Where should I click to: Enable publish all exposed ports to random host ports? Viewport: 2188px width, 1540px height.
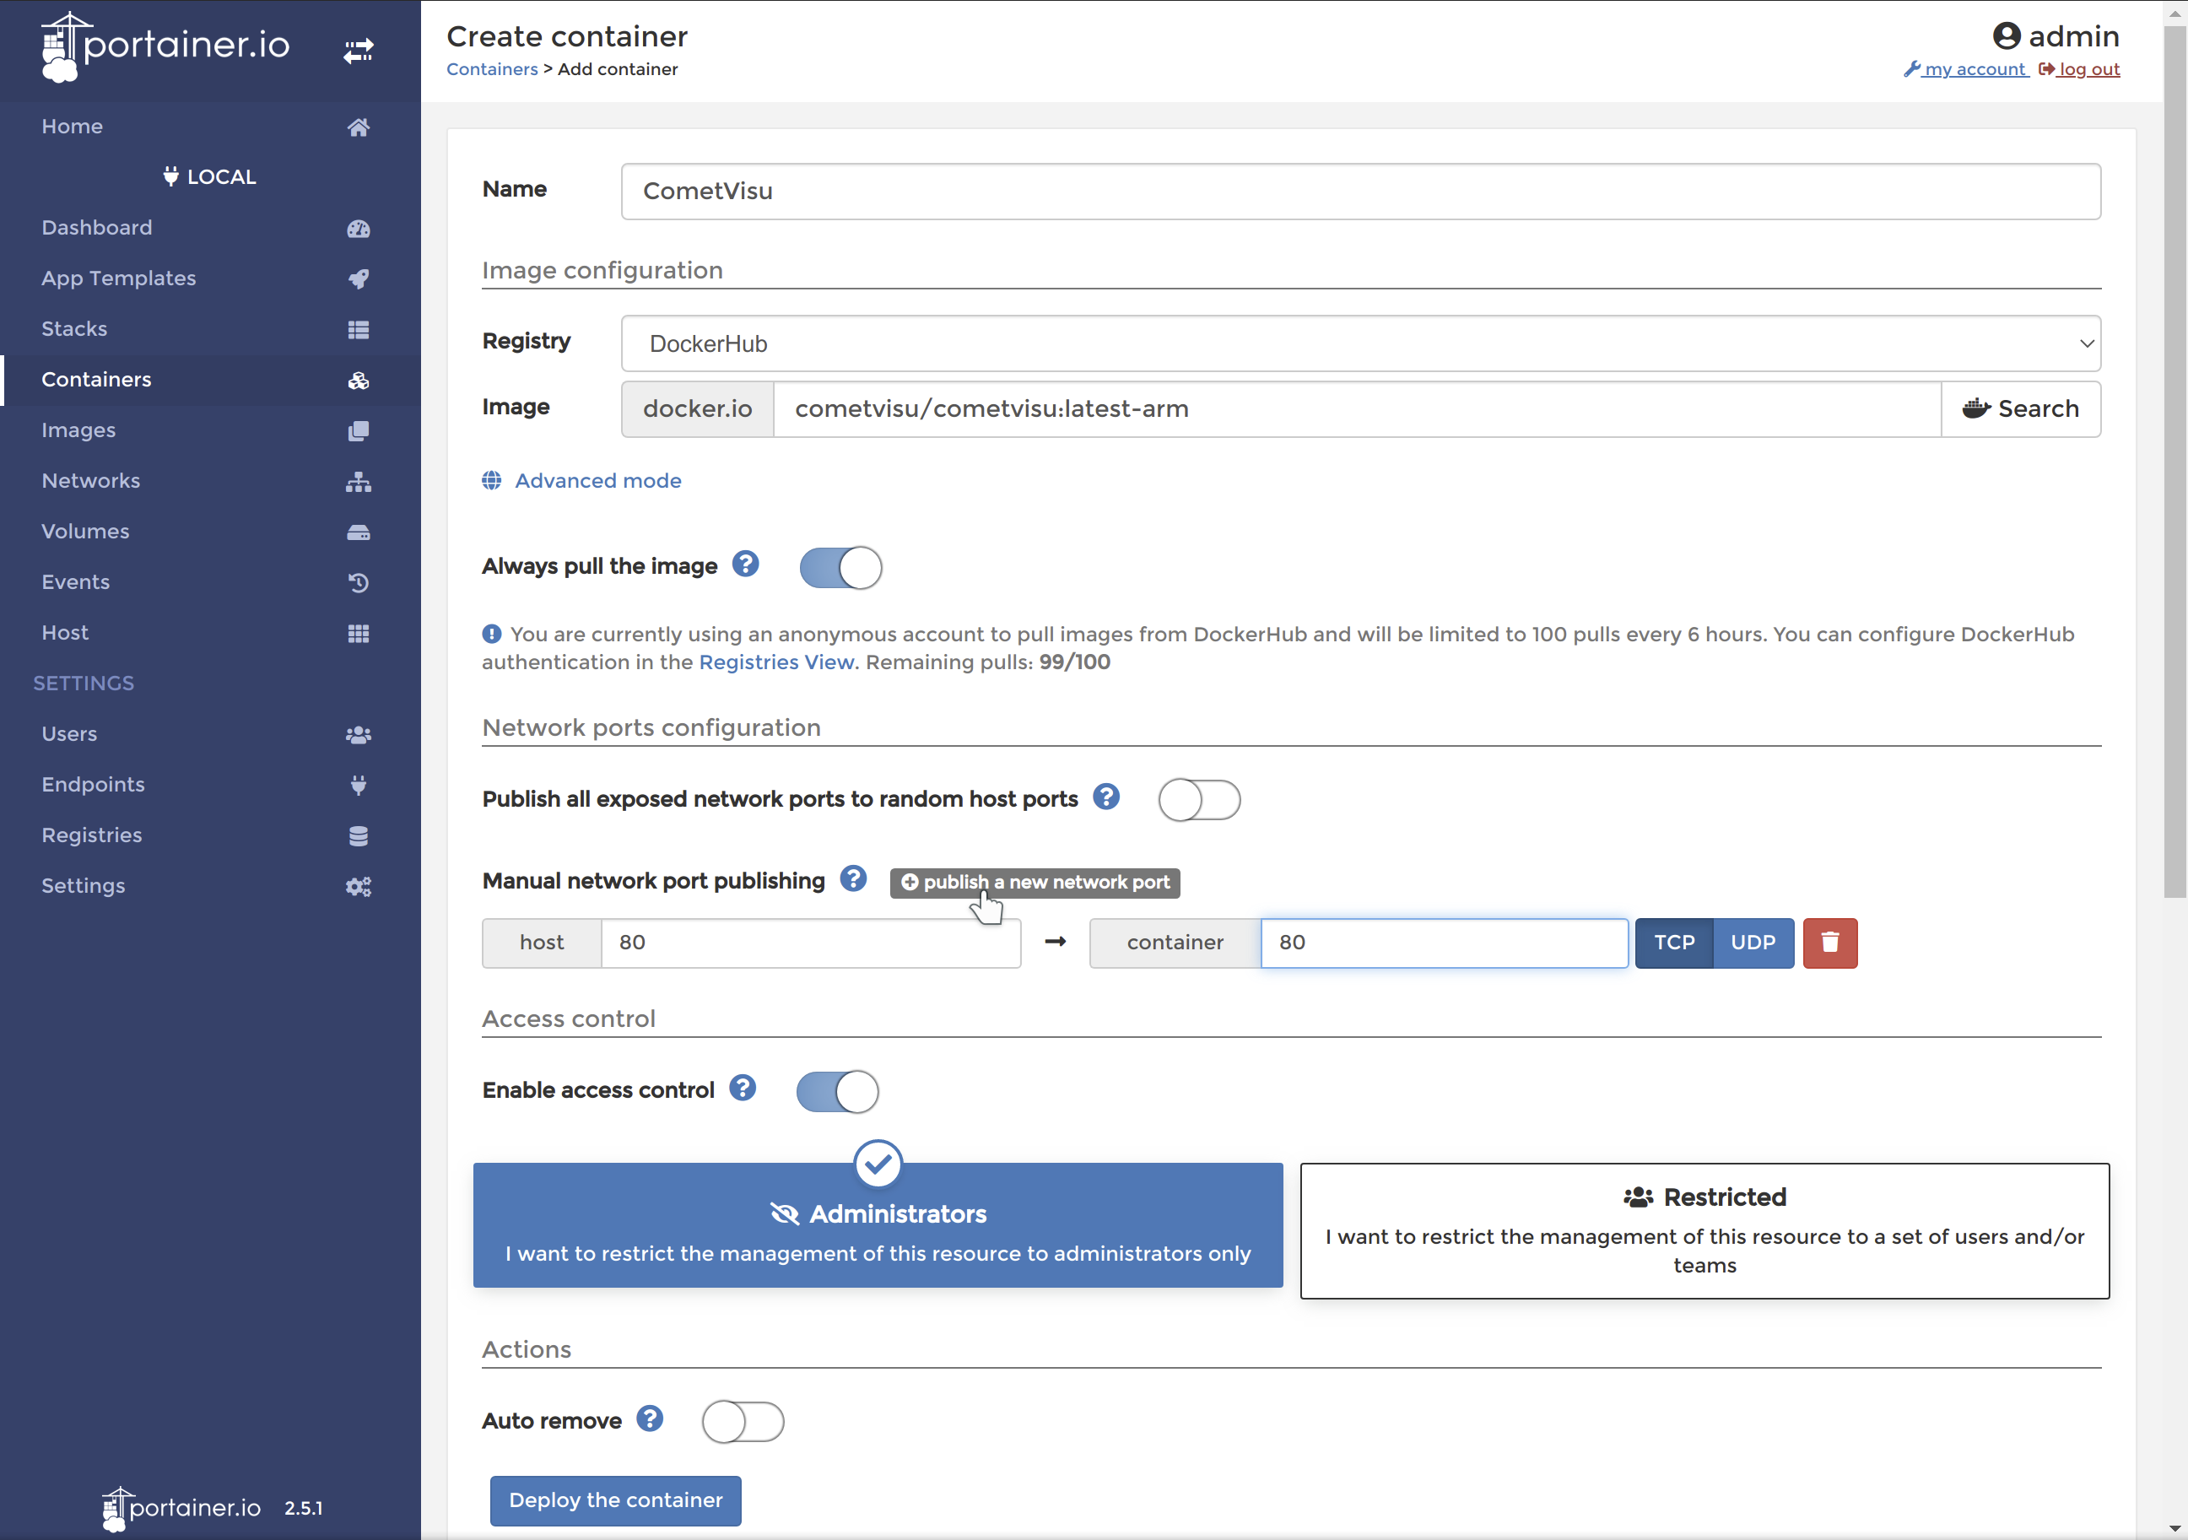(x=1199, y=800)
